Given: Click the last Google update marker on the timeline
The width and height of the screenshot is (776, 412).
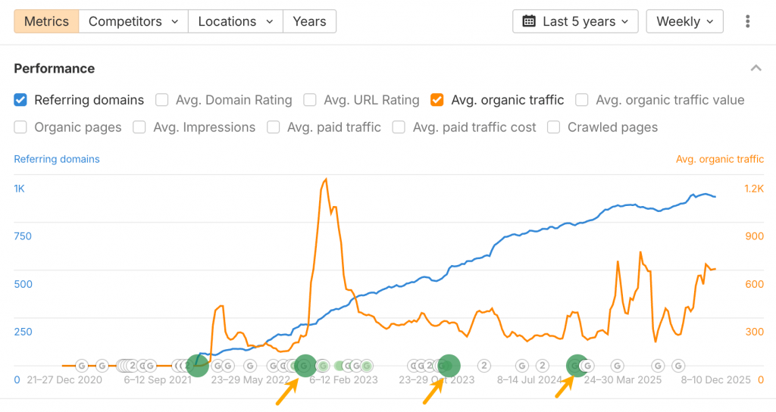Looking at the screenshot, I should (x=678, y=366).
